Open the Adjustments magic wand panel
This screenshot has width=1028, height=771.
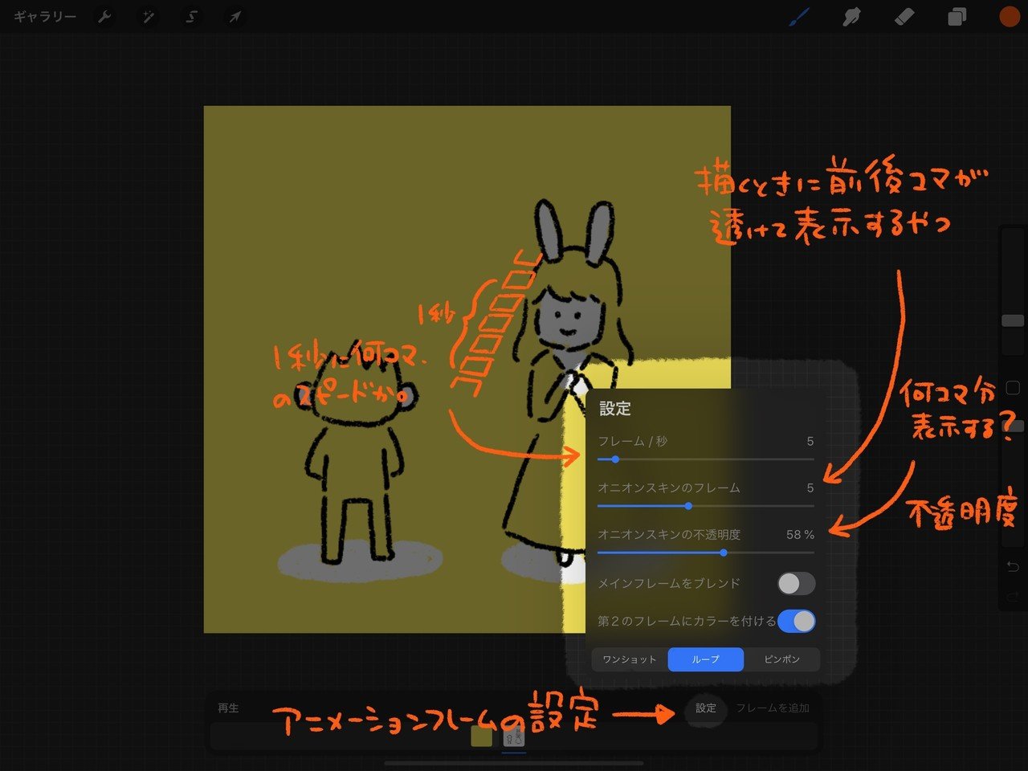click(x=148, y=16)
